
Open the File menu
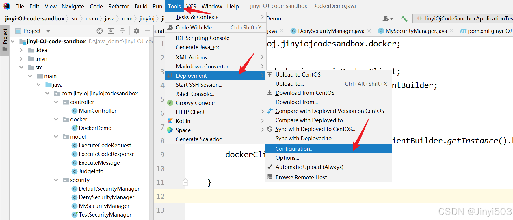19,6
